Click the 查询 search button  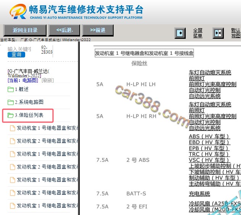[16, 54]
